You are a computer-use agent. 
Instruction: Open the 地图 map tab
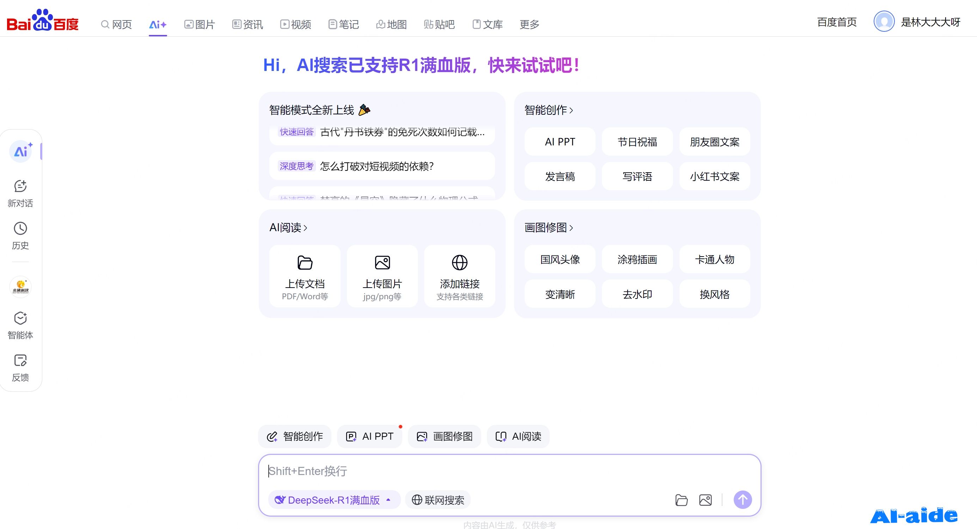click(x=391, y=25)
